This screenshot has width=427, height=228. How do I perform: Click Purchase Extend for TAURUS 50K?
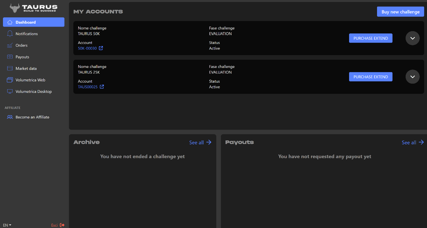[370, 38]
